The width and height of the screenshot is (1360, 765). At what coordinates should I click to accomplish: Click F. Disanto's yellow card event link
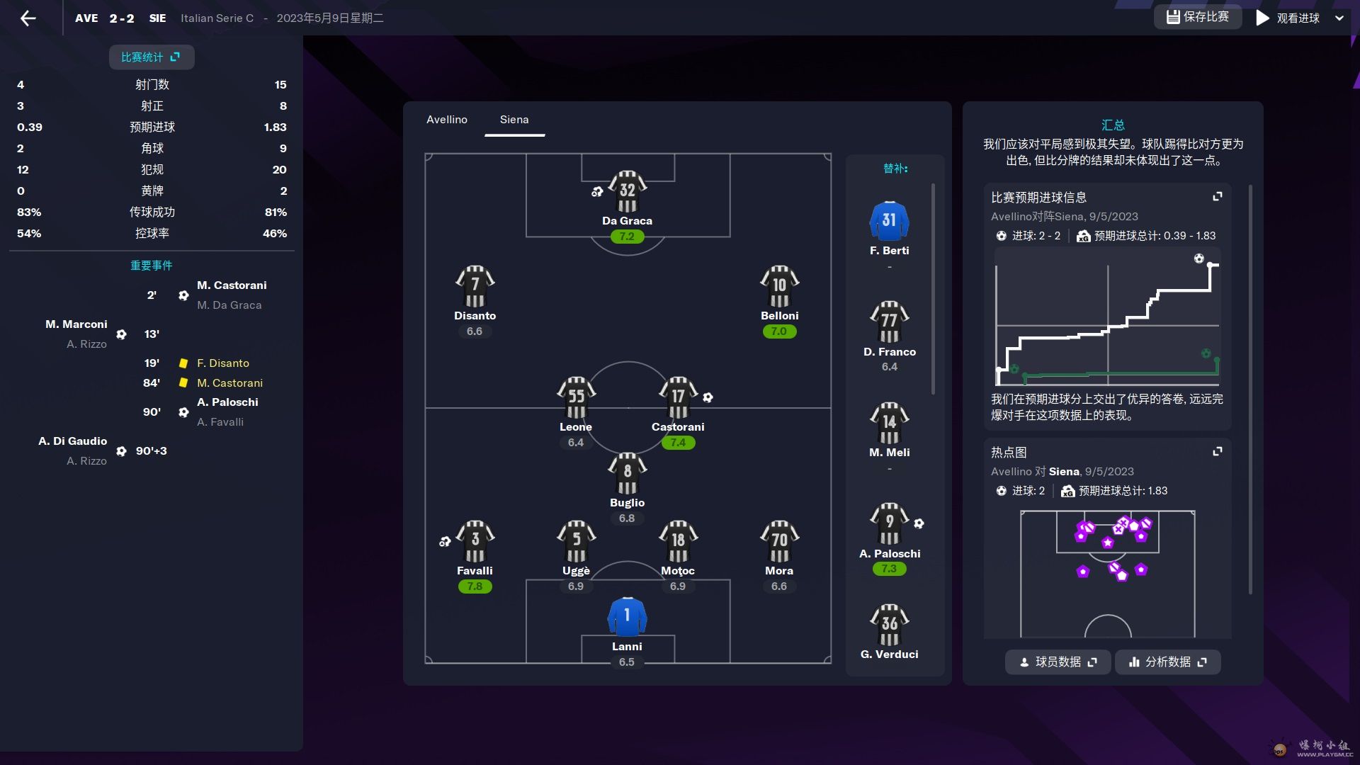[x=222, y=363]
